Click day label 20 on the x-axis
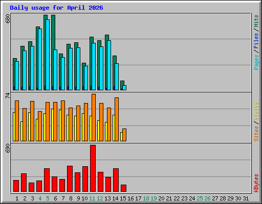 [x=161, y=198]
